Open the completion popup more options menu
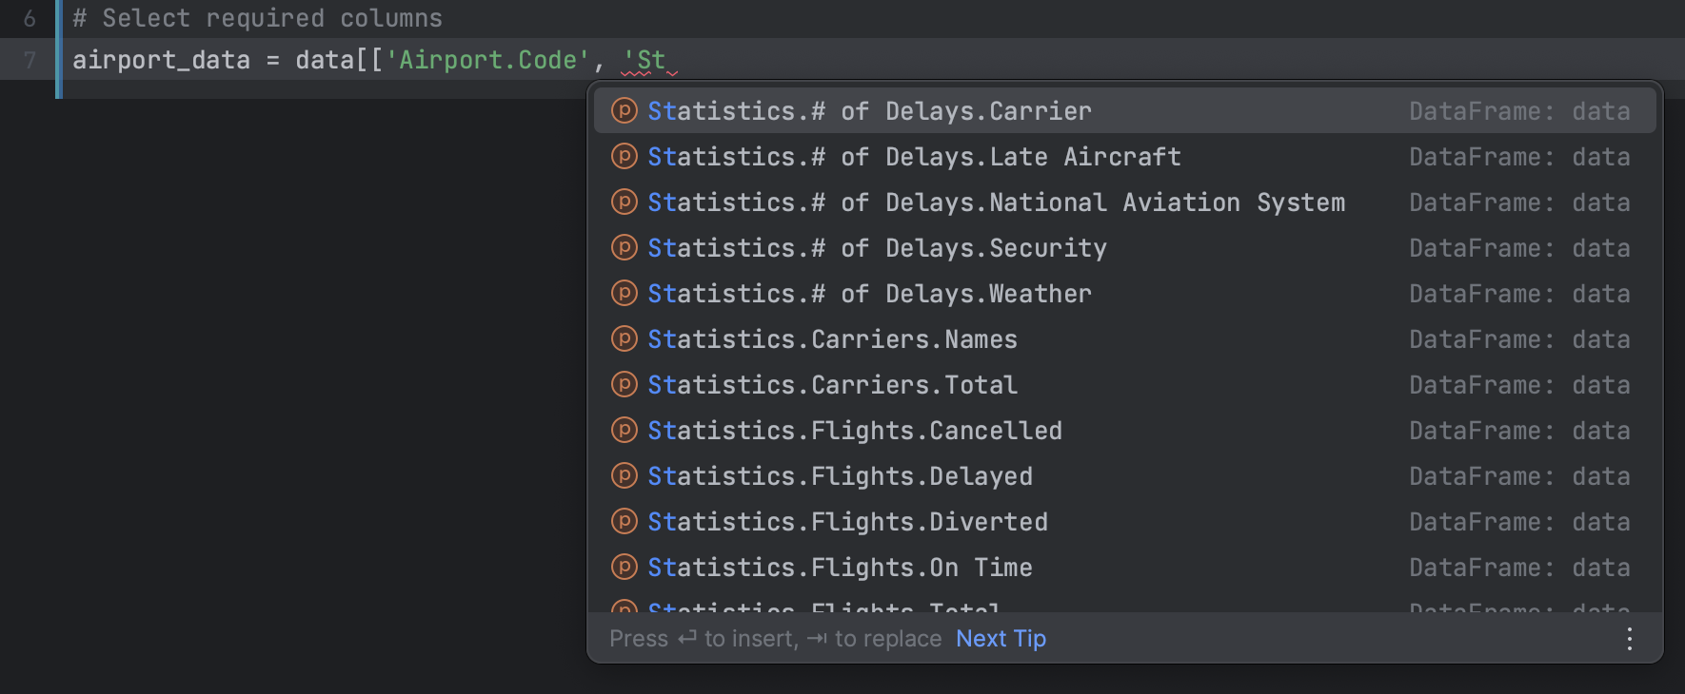Image resolution: width=1685 pixels, height=694 pixels. (x=1629, y=639)
